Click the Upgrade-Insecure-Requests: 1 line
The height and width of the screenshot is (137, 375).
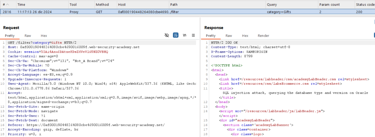[x=37, y=79]
